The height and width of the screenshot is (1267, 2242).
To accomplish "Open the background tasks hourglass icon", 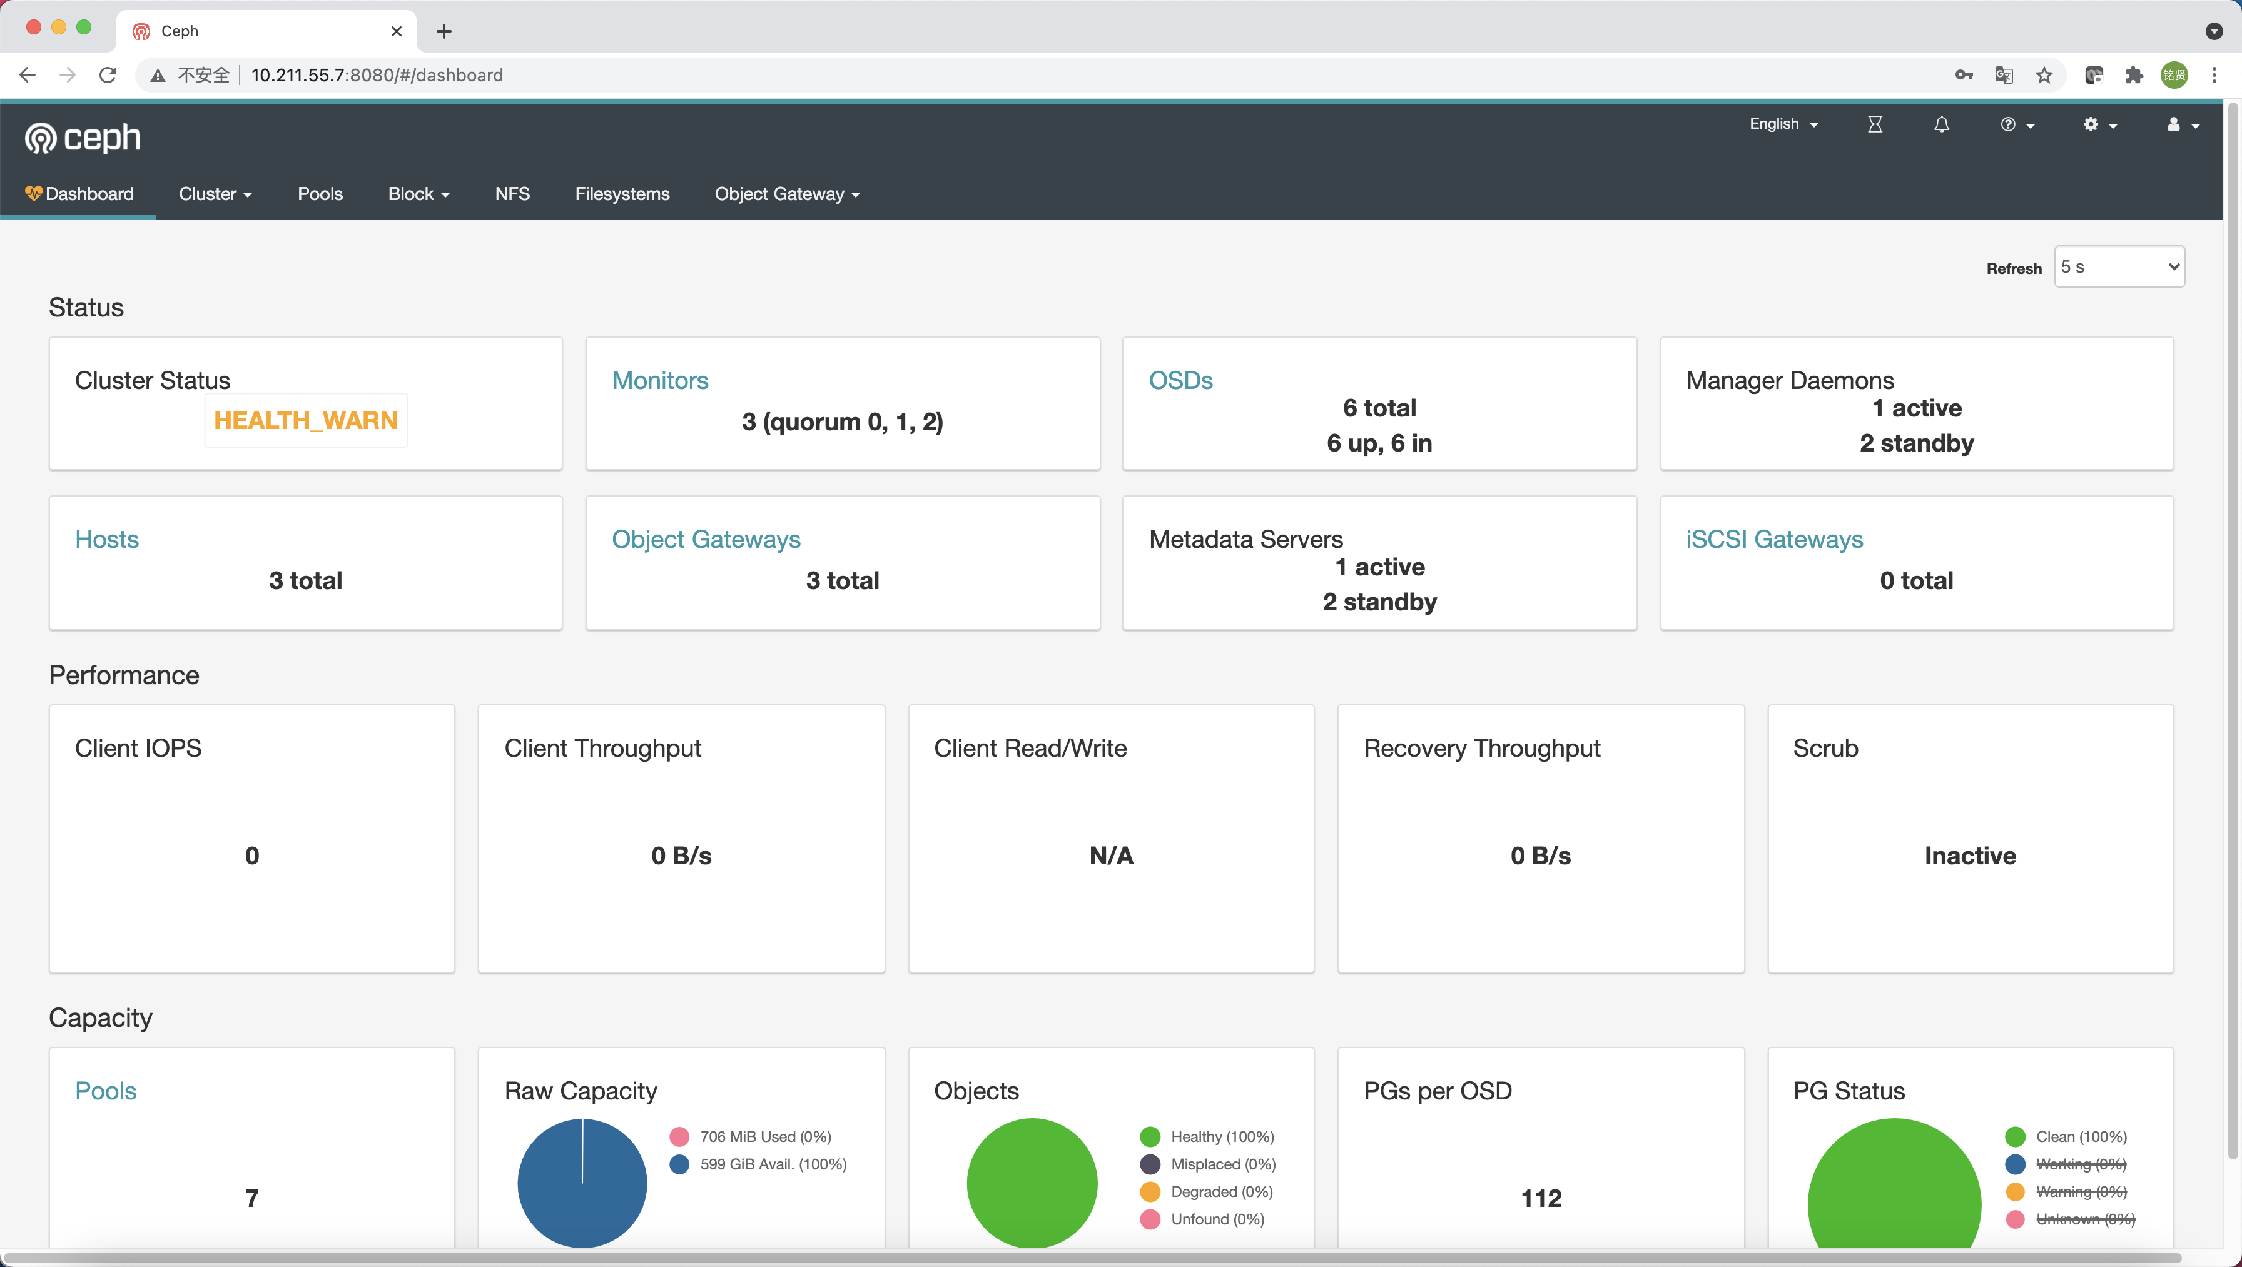I will click(x=1875, y=124).
